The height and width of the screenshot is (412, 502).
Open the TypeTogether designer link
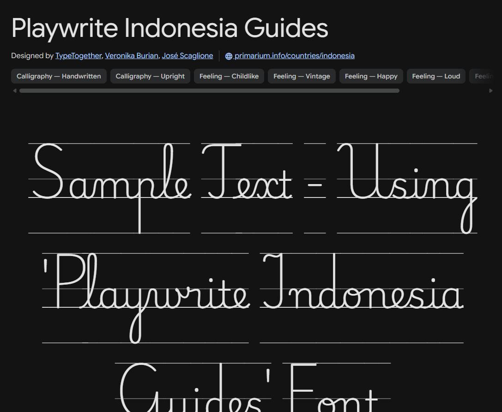click(x=79, y=56)
